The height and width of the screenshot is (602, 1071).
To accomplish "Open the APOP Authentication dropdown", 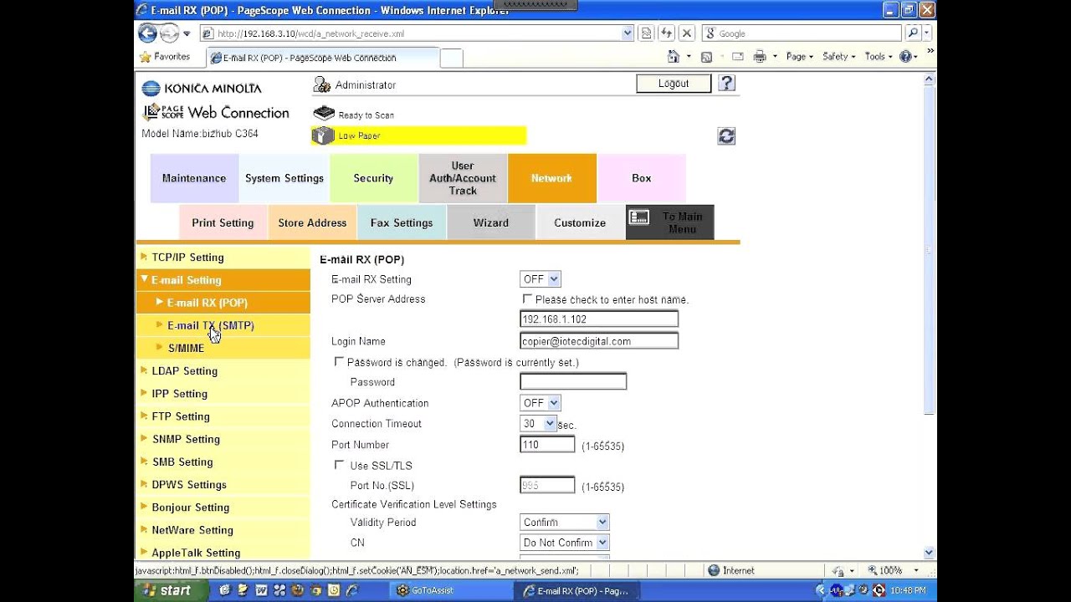I will [541, 403].
